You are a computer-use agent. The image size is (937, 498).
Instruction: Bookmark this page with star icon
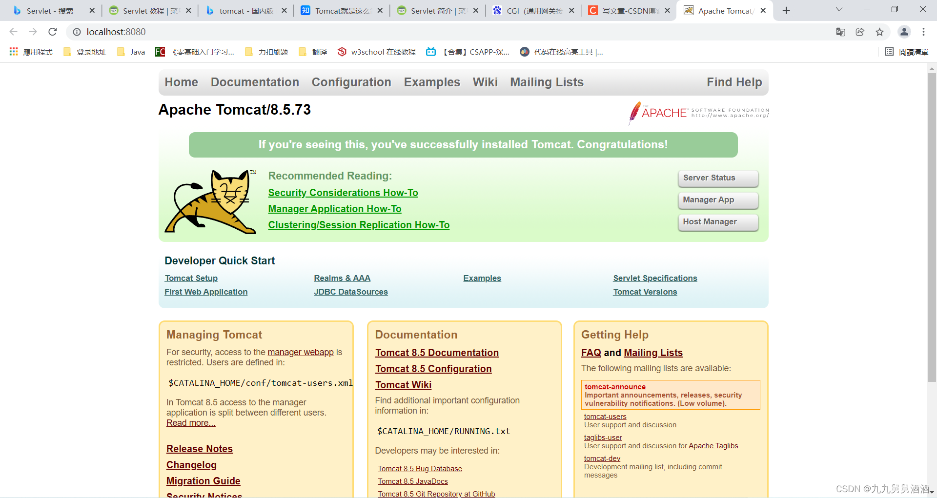(879, 32)
